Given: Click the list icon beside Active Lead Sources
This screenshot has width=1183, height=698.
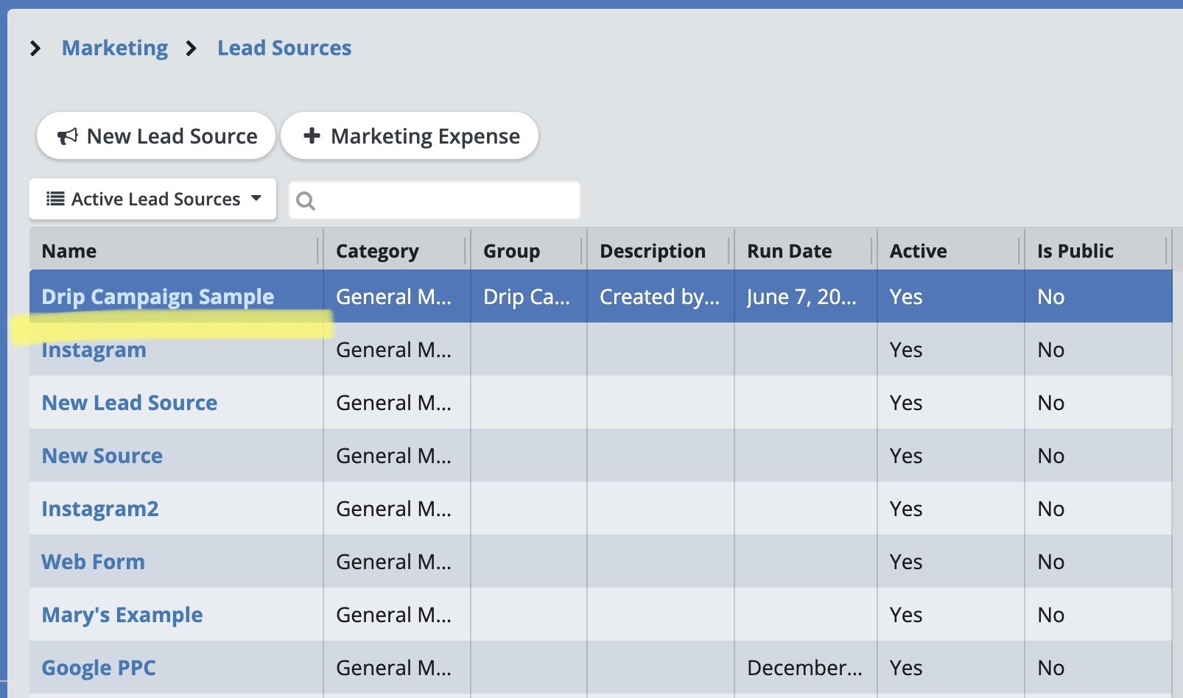Looking at the screenshot, I should (x=55, y=199).
